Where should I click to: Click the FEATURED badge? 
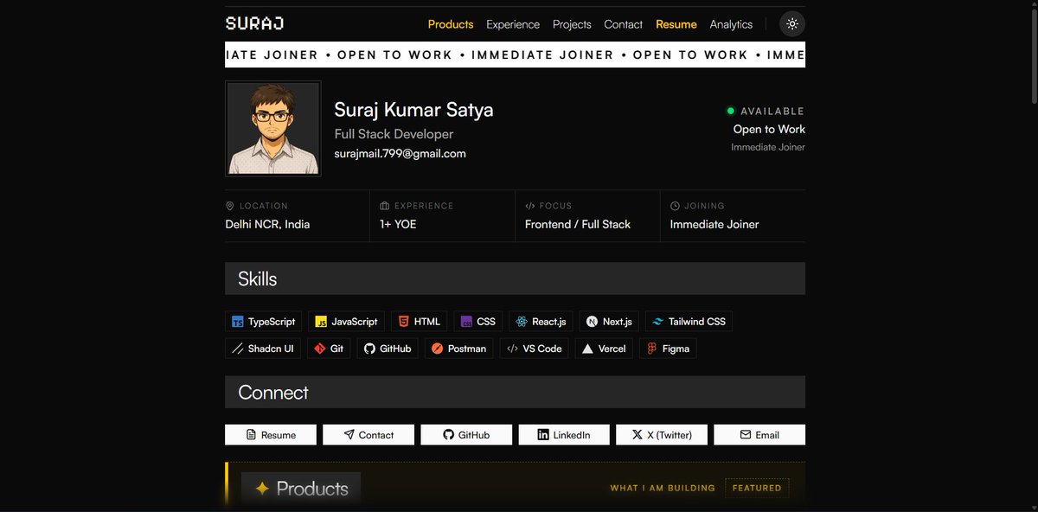click(x=757, y=488)
